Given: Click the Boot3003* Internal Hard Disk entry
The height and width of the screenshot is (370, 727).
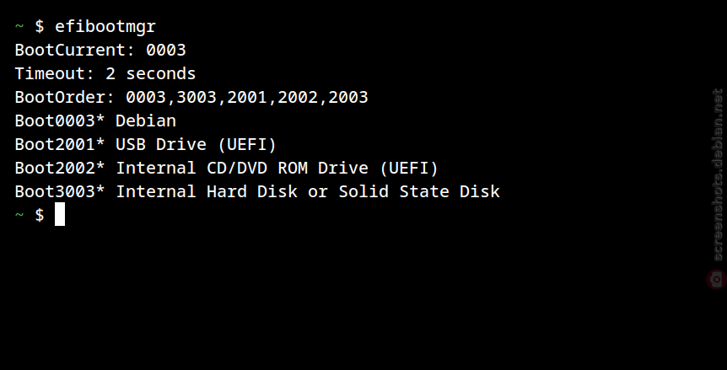Looking at the screenshot, I should click(257, 191).
